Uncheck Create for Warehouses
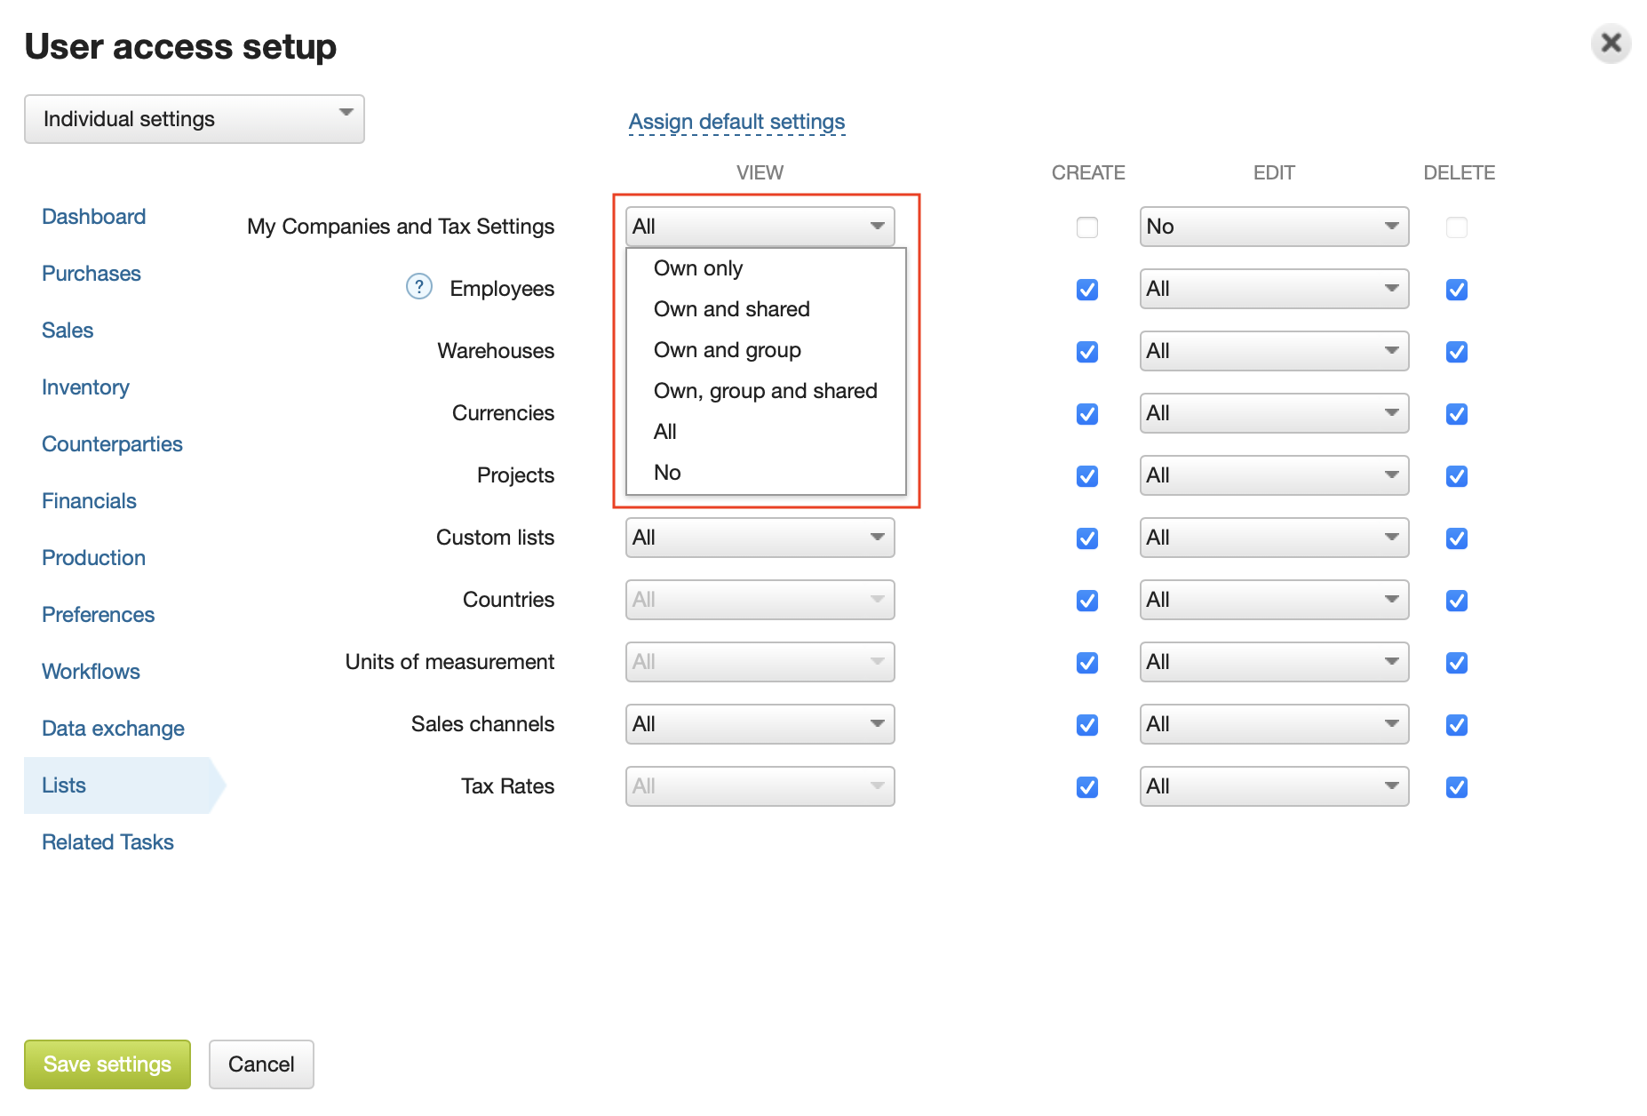1647x1116 pixels. 1087,352
